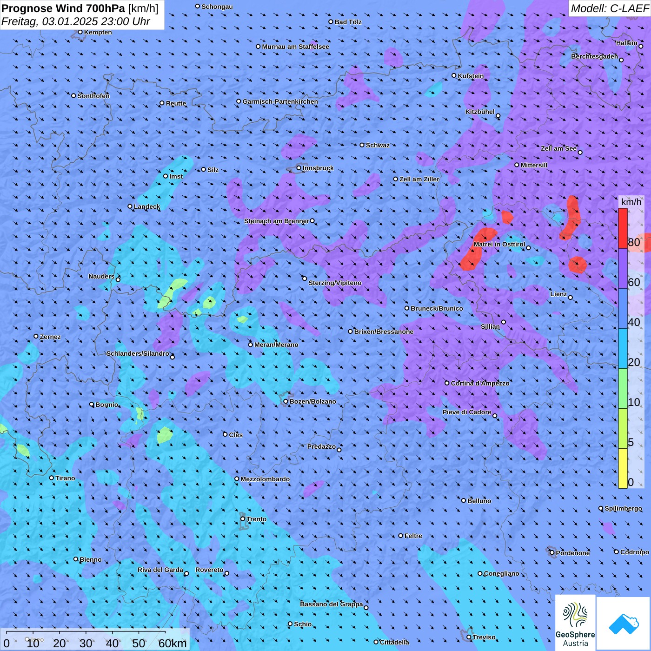This screenshot has height=651, width=651.
Task: Click the Bormio label
Action: click(107, 405)
